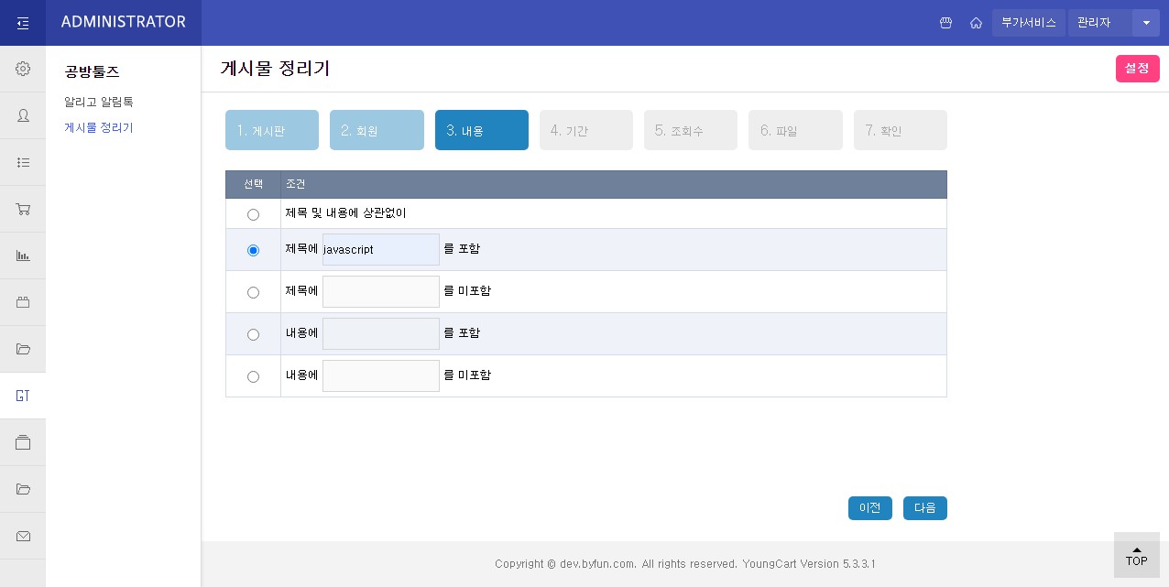Open the board list icon in sidebar
This screenshot has height=587, width=1169.
click(23, 162)
